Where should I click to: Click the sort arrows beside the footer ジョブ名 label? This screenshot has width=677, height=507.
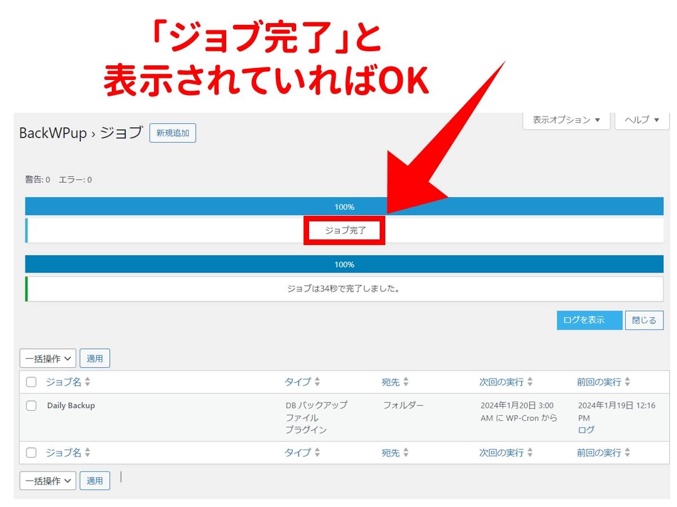click(x=87, y=453)
